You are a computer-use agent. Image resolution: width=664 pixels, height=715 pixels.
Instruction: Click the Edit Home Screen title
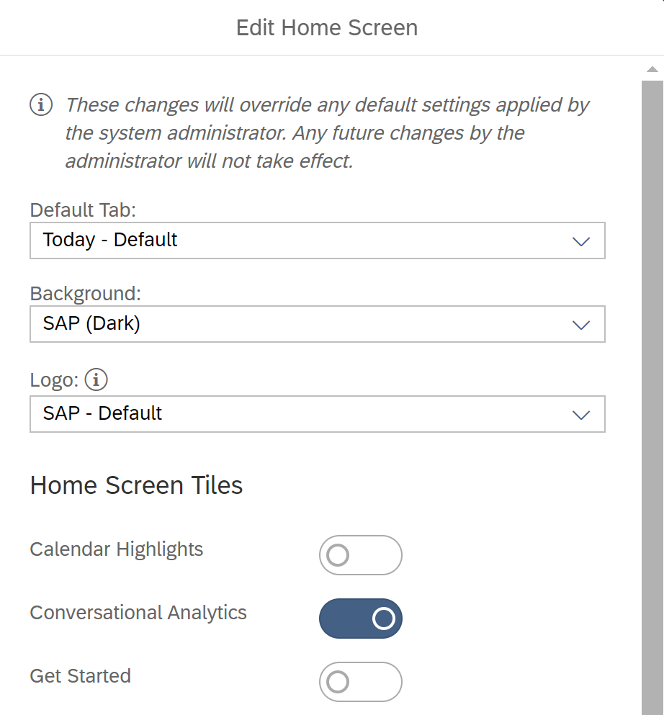327,28
